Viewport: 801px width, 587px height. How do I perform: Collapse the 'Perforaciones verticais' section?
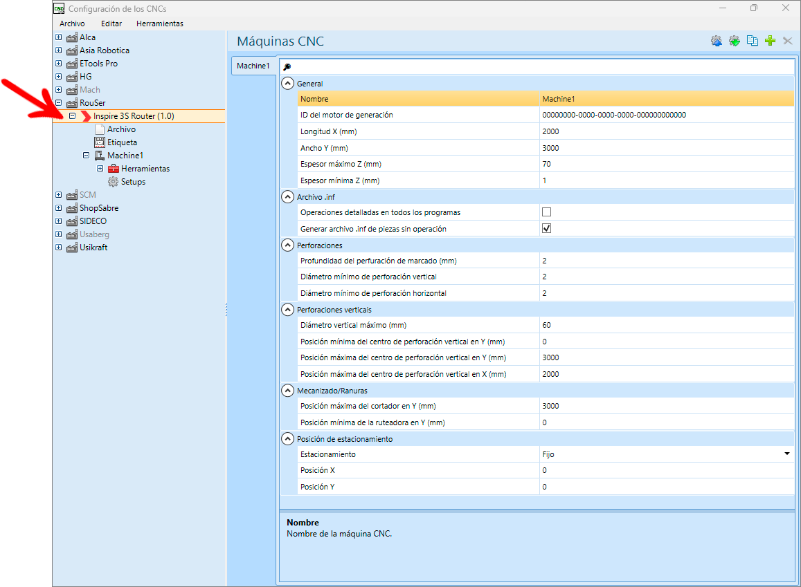pyautogui.click(x=288, y=310)
